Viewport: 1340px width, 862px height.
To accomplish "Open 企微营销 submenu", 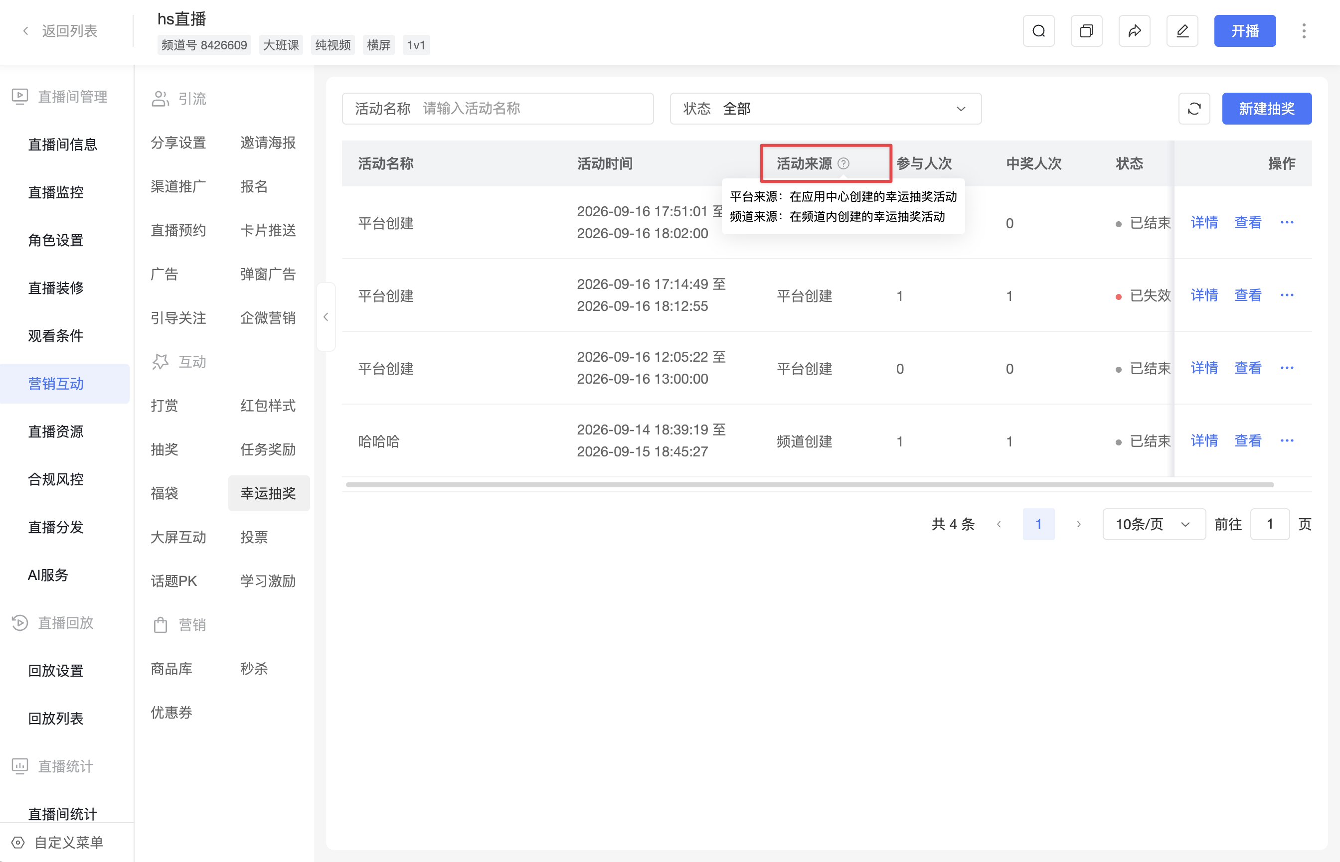I will (268, 318).
